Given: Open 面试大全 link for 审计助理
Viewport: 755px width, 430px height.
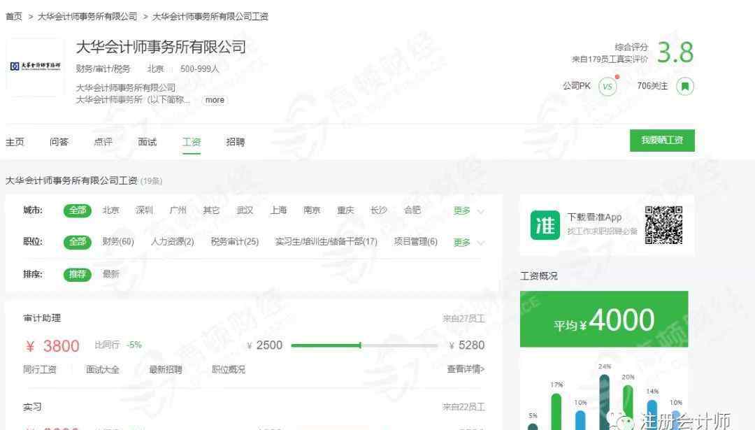Looking at the screenshot, I should [103, 370].
